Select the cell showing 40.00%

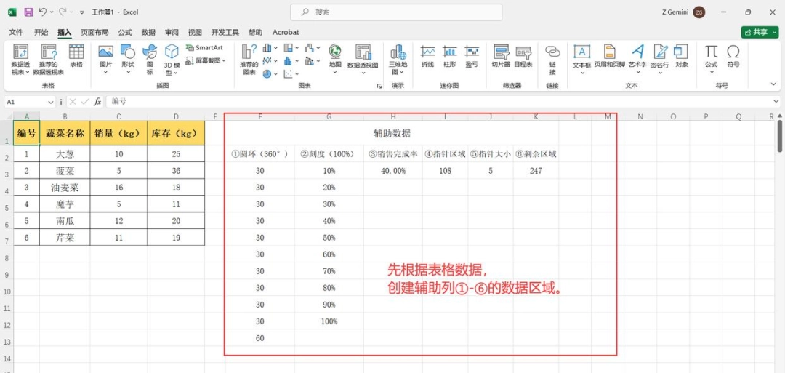click(x=393, y=171)
